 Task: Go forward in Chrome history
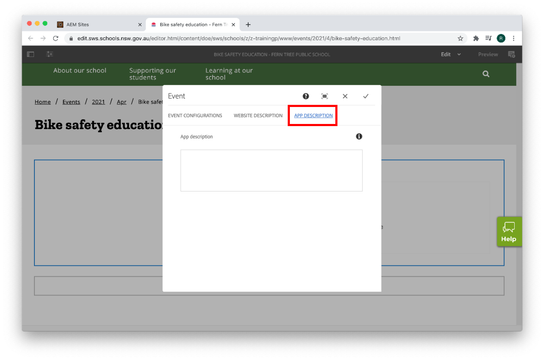tap(43, 38)
